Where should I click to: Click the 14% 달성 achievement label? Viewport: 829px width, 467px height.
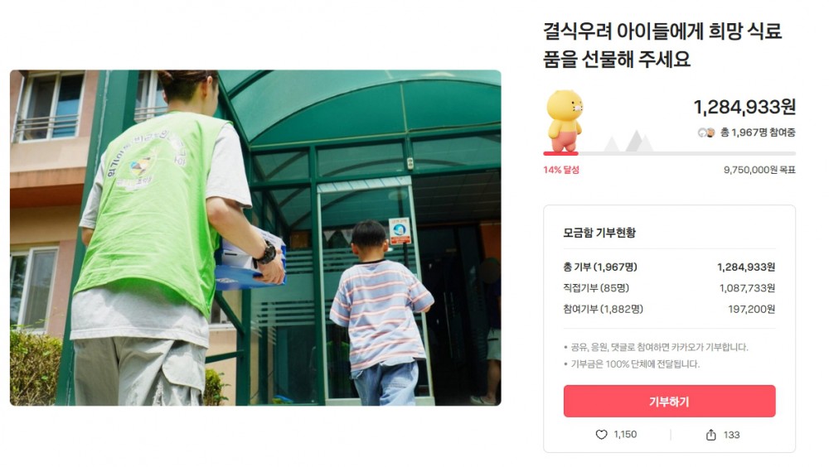point(561,170)
